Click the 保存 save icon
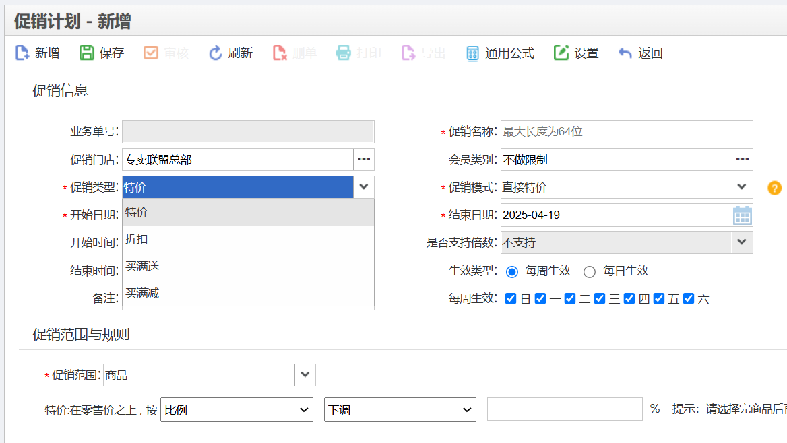This screenshot has width=787, height=443. pos(87,53)
